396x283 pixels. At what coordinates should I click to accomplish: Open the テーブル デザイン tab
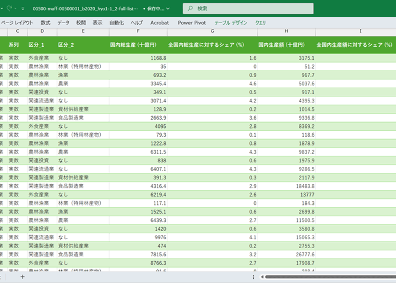point(231,23)
